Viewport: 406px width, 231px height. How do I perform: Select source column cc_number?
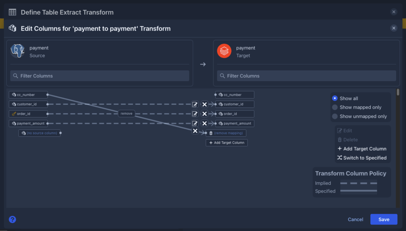tap(28, 95)
